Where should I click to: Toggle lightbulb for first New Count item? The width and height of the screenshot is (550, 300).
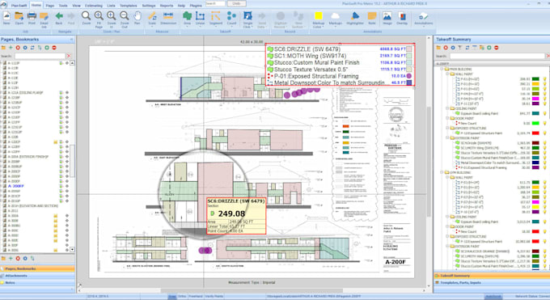pos(544,124)
